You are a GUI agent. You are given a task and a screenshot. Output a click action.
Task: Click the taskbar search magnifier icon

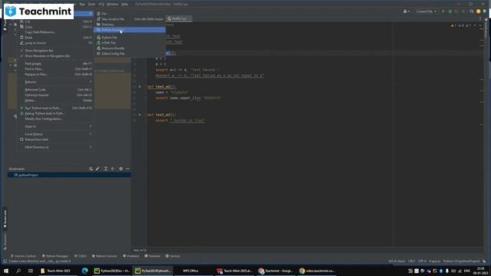(18, 271)
